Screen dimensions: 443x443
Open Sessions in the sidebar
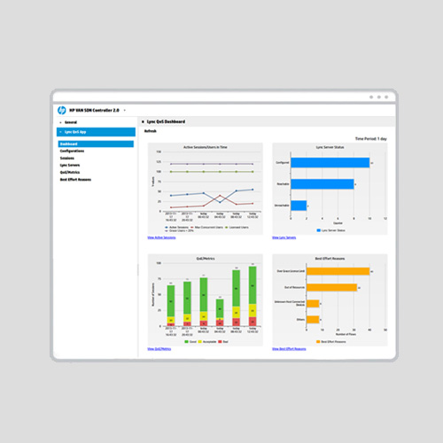pyautogui.click(x=67, y=158)
